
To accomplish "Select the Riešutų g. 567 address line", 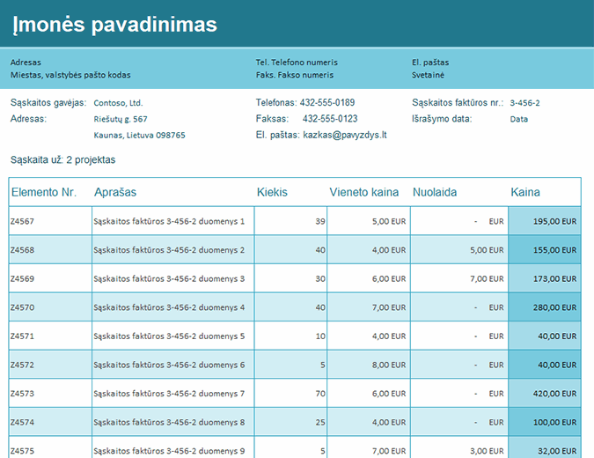I will [121, 119].
